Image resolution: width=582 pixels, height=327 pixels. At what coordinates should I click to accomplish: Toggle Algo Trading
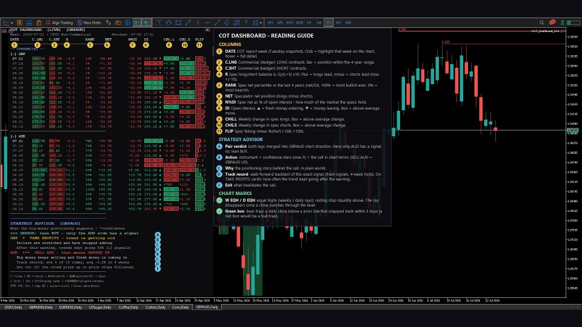[59, 22]
